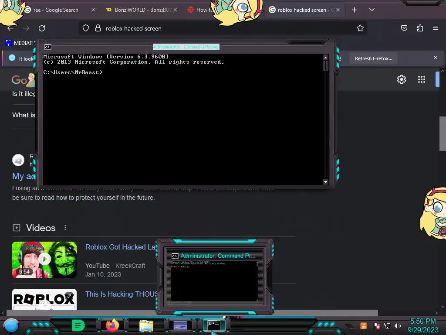Open Command Prompt window system menu icon

click(x=48, y=47)
